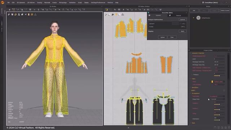Open the Shape Style Curved dropdown
Screen dimensions: 231x130
224,99
